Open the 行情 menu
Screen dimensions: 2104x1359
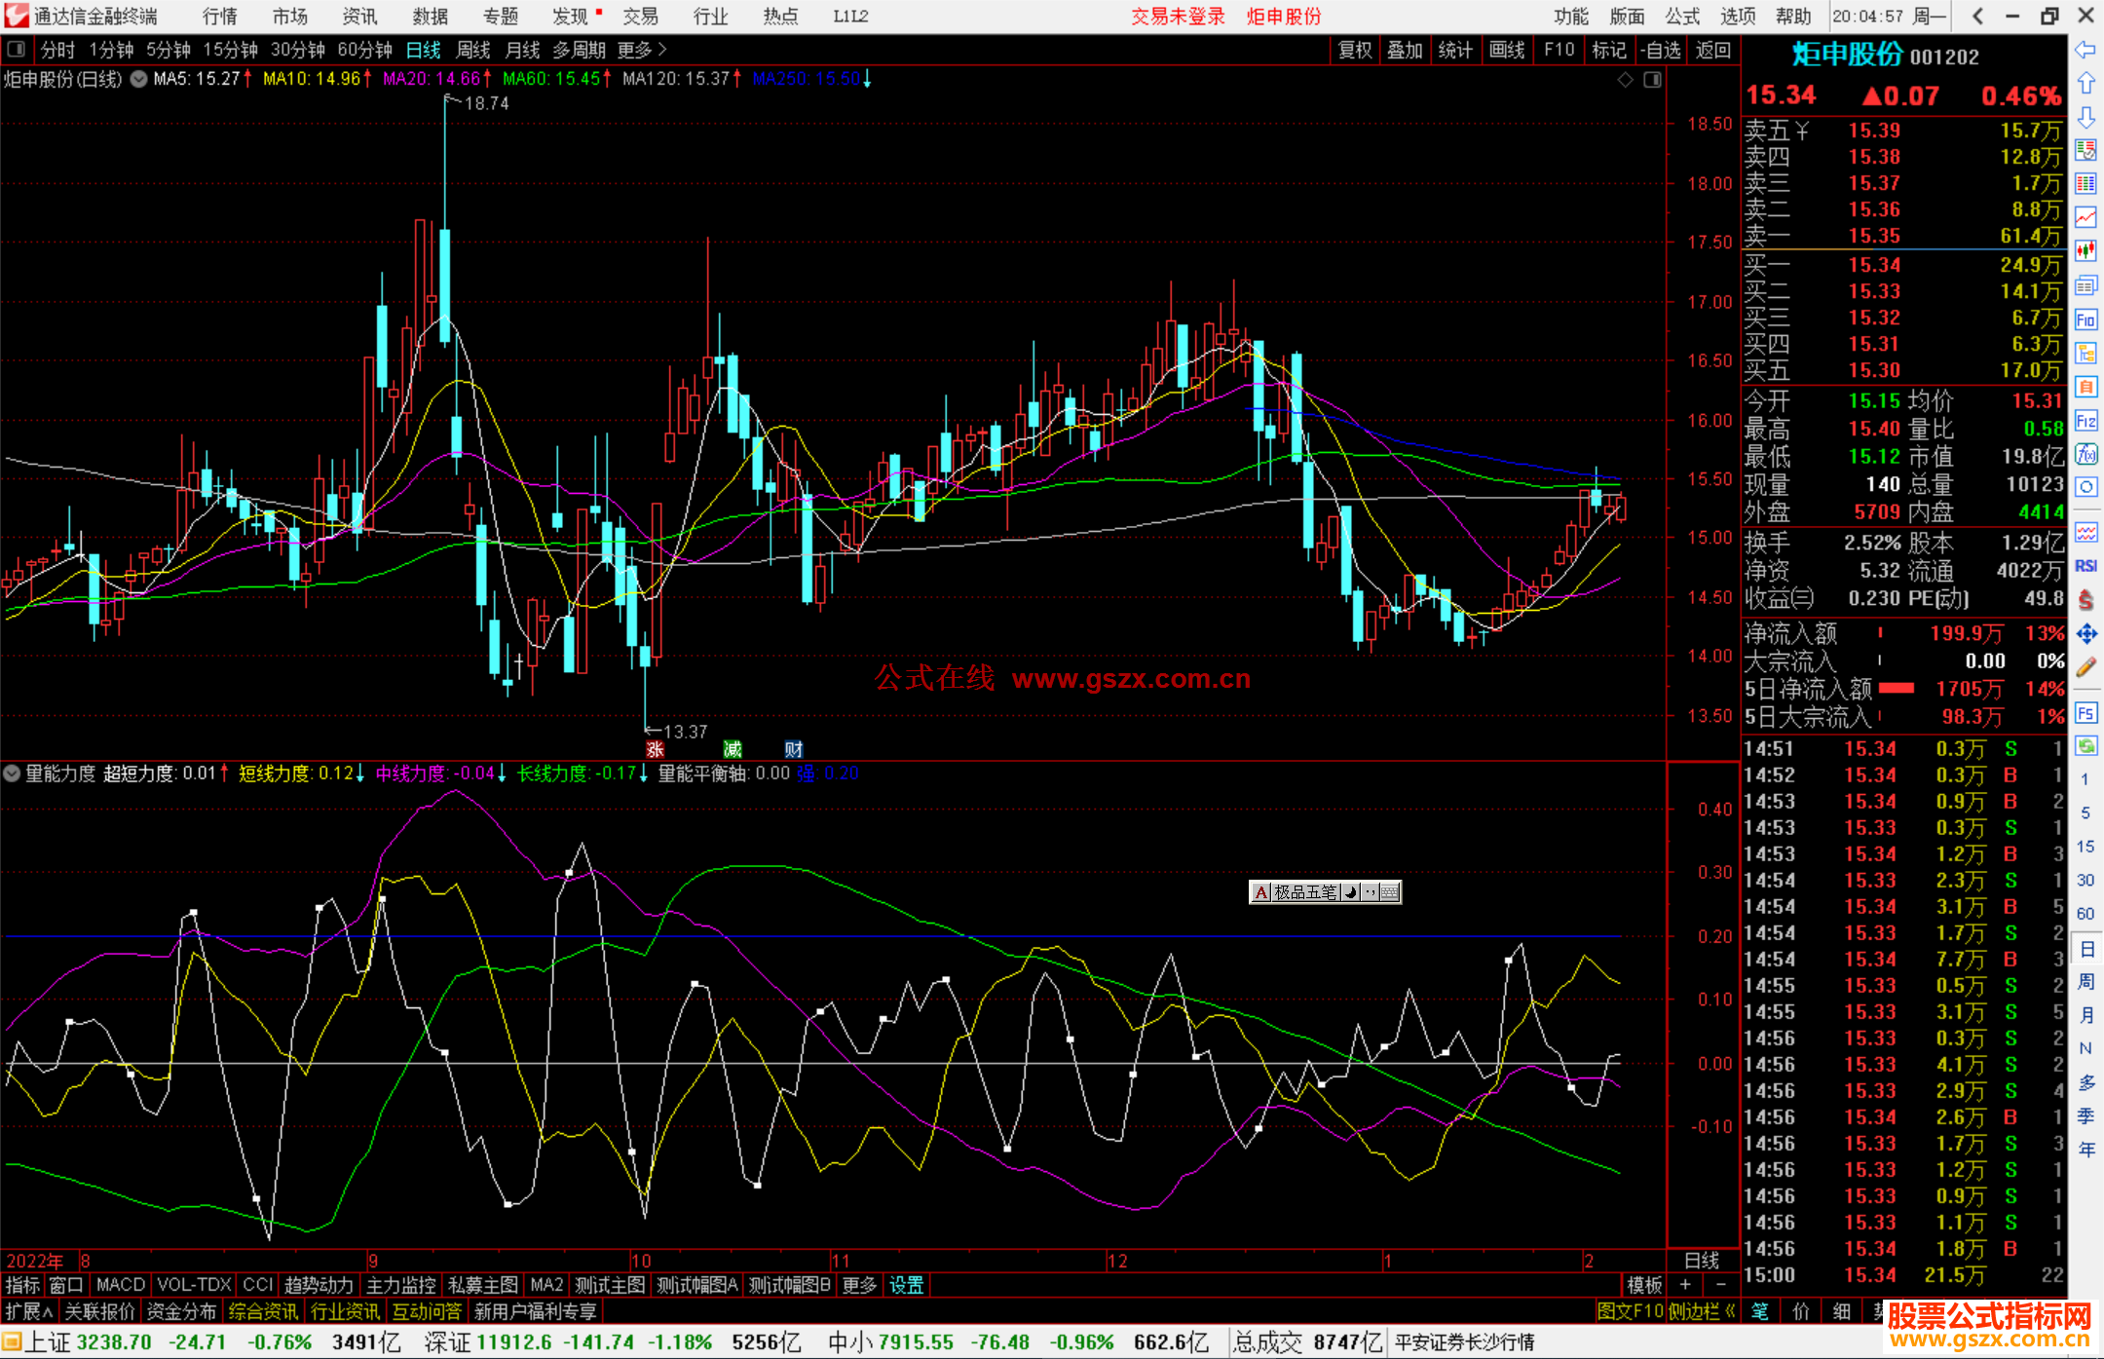pyautogui.click(x=220, y=17)
